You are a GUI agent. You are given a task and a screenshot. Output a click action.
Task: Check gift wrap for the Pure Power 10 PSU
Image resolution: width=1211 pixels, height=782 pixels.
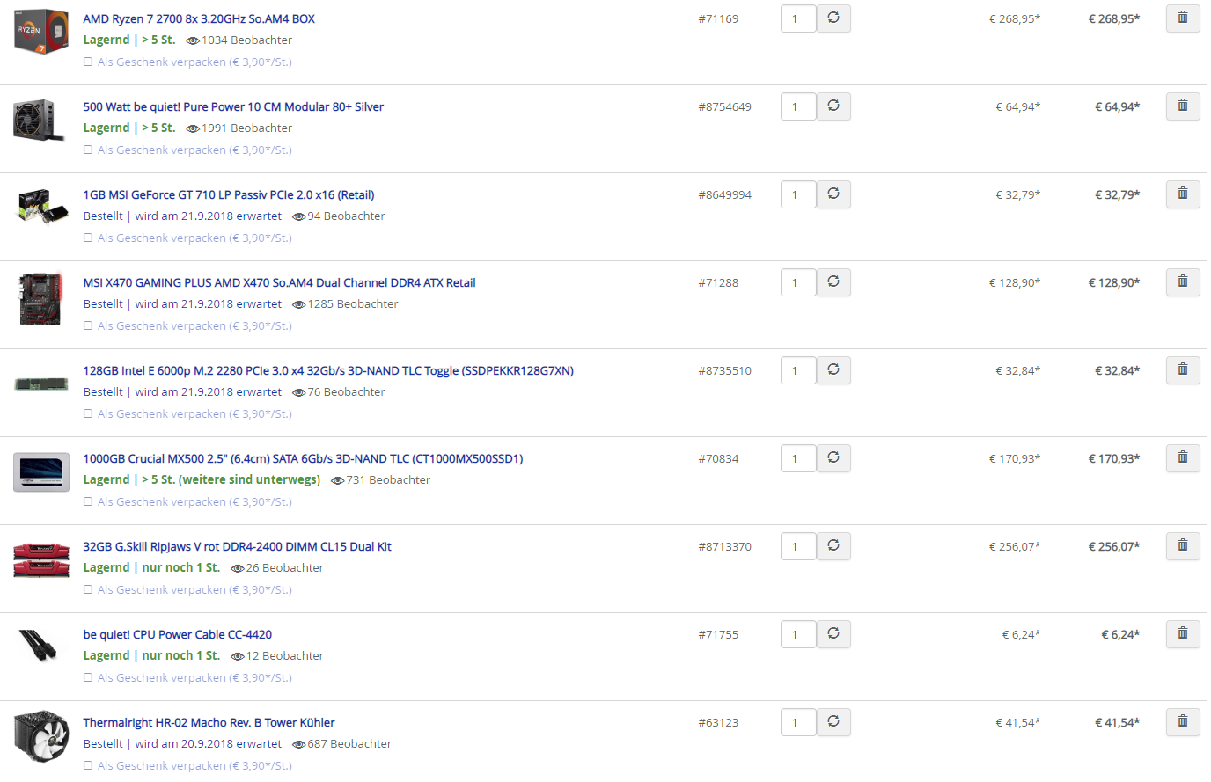tap(88, 150)
